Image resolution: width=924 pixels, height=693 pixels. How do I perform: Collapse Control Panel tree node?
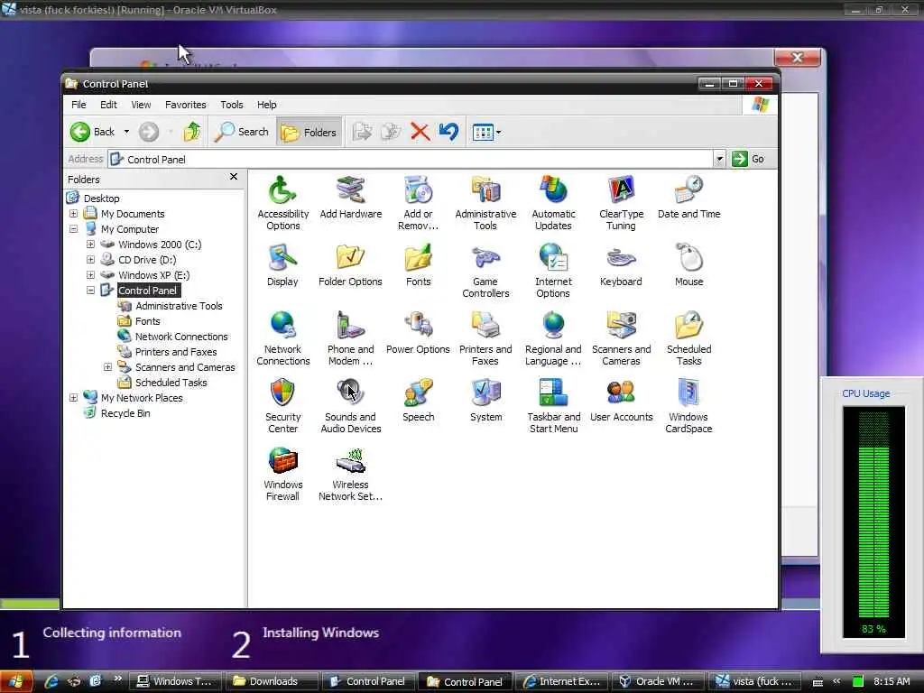(x=91, y=291)
